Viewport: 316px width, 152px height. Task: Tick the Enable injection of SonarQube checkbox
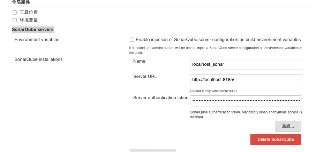pyautogui.click(x=132, y=40)
